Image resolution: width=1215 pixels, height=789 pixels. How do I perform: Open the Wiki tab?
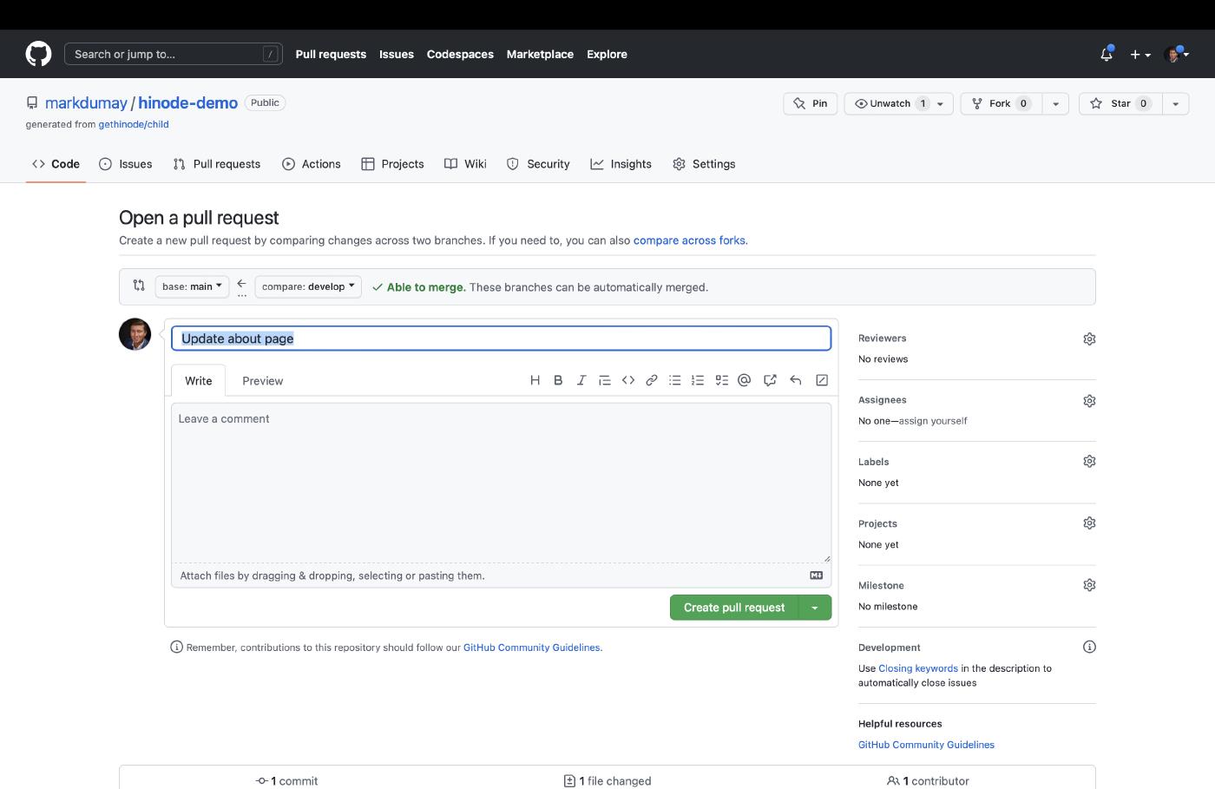point(465,164)
